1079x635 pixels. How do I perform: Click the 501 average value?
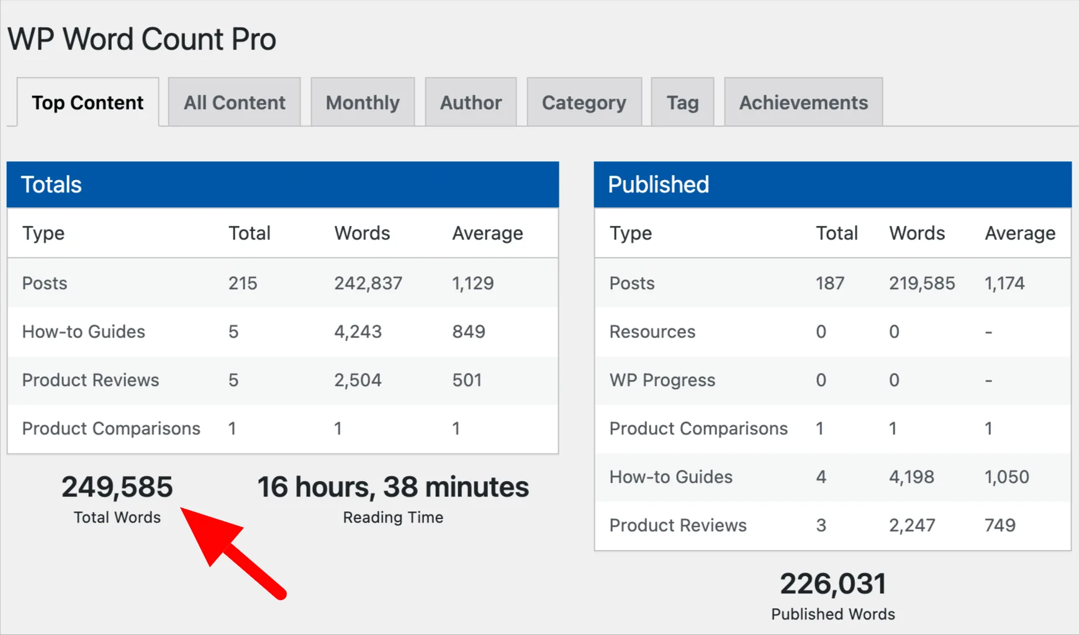[467, 380]
